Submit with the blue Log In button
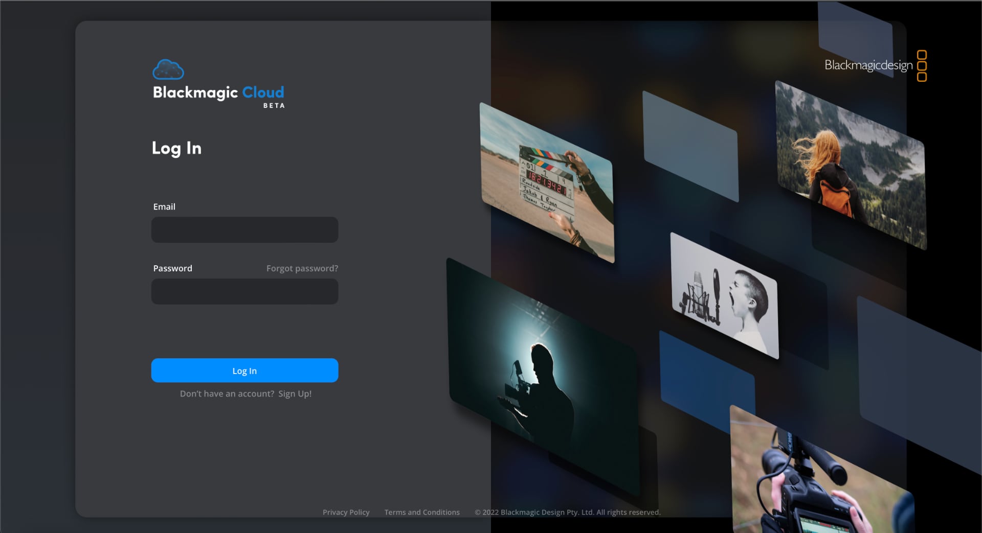The width and height of the screenshot is (982, 533). pyautogui.click(x=244, y=370)
